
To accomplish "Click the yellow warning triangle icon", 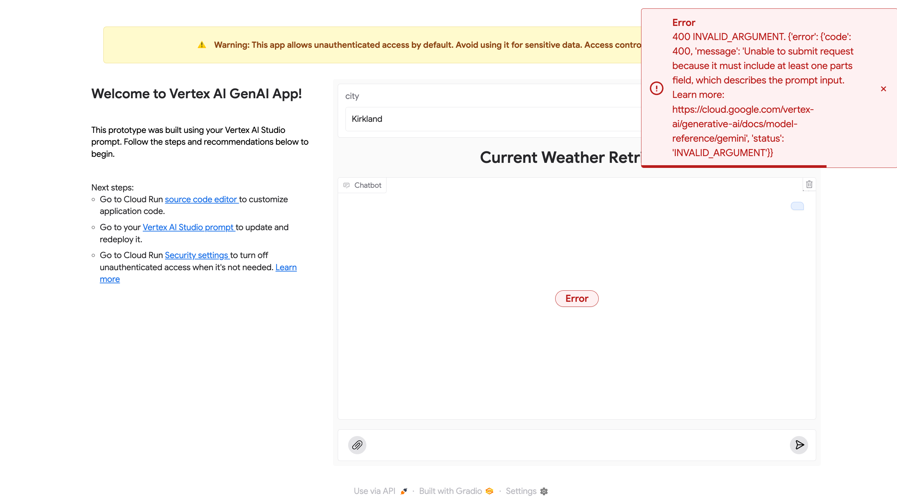I will 202,45.
